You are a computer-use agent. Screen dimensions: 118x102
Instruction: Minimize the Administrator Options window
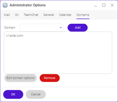(95, 5)
